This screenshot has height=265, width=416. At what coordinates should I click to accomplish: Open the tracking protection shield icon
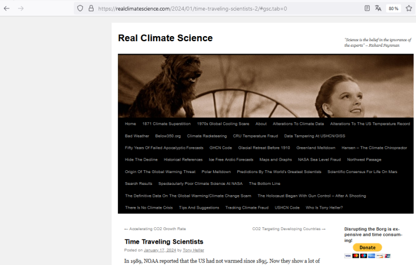tap(80, 8)
